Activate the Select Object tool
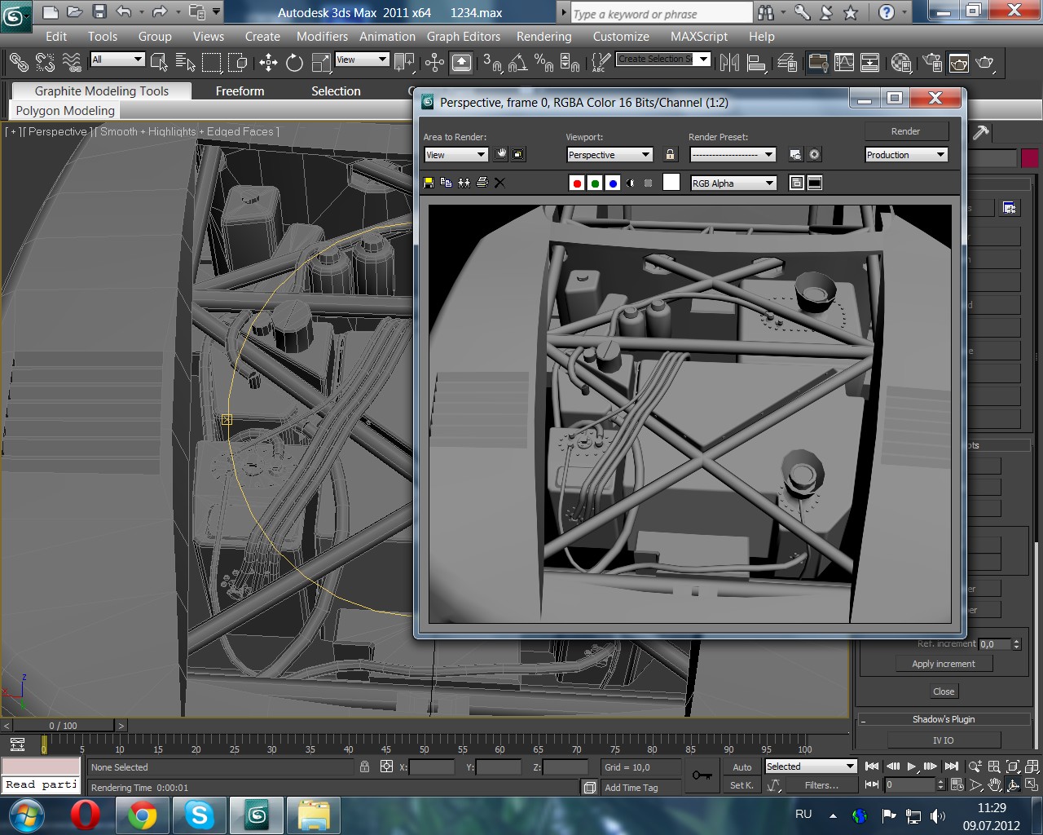 [160, 62]
